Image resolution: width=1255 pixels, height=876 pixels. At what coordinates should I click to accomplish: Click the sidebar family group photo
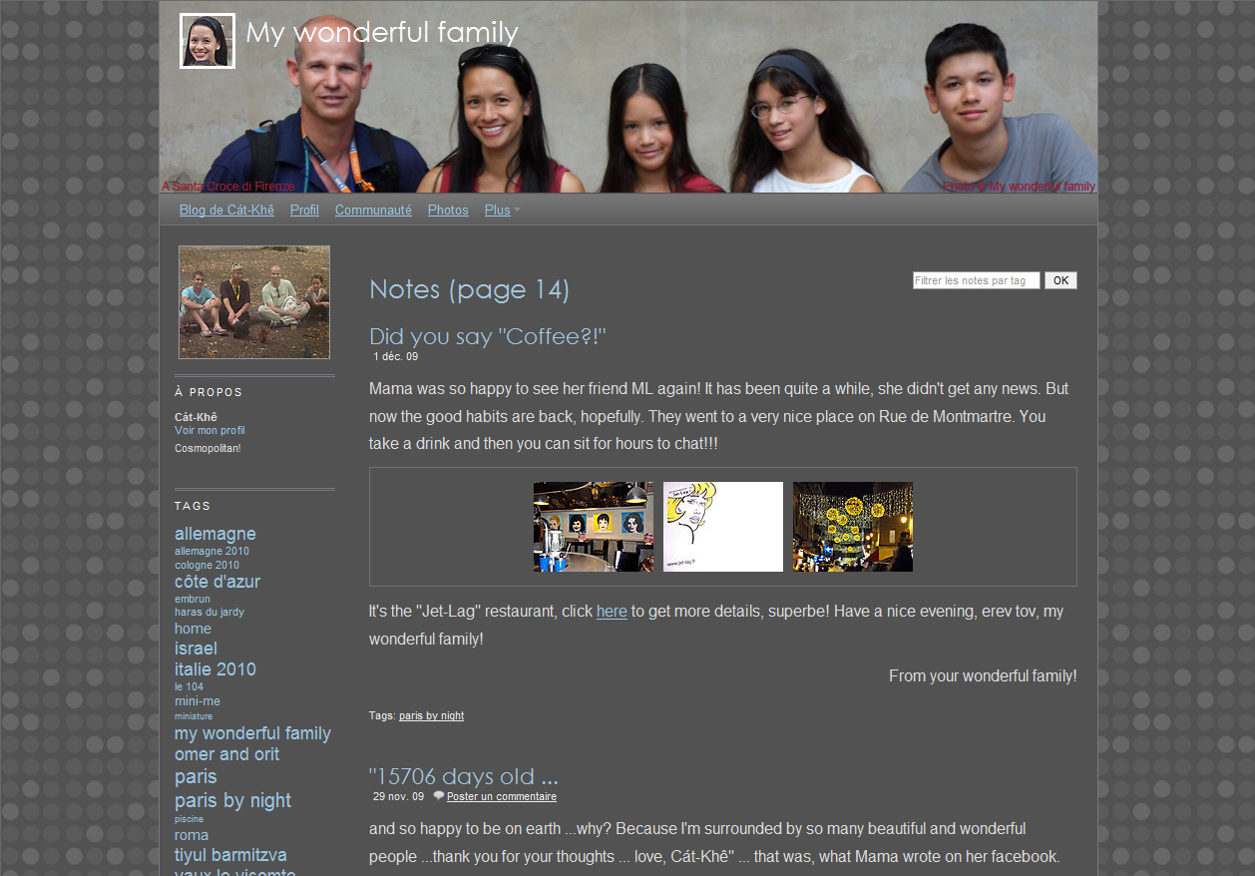coord(254,302)
